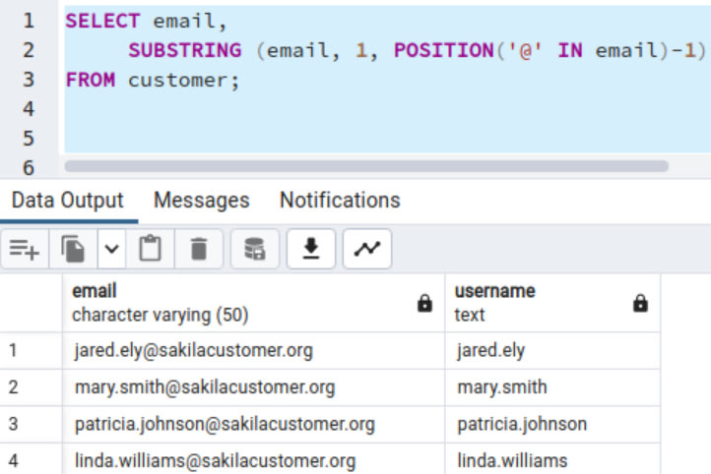Viewport: 711px width, 474px height.
Task: Click lock icon in email column header
Action: pos(424,304)
